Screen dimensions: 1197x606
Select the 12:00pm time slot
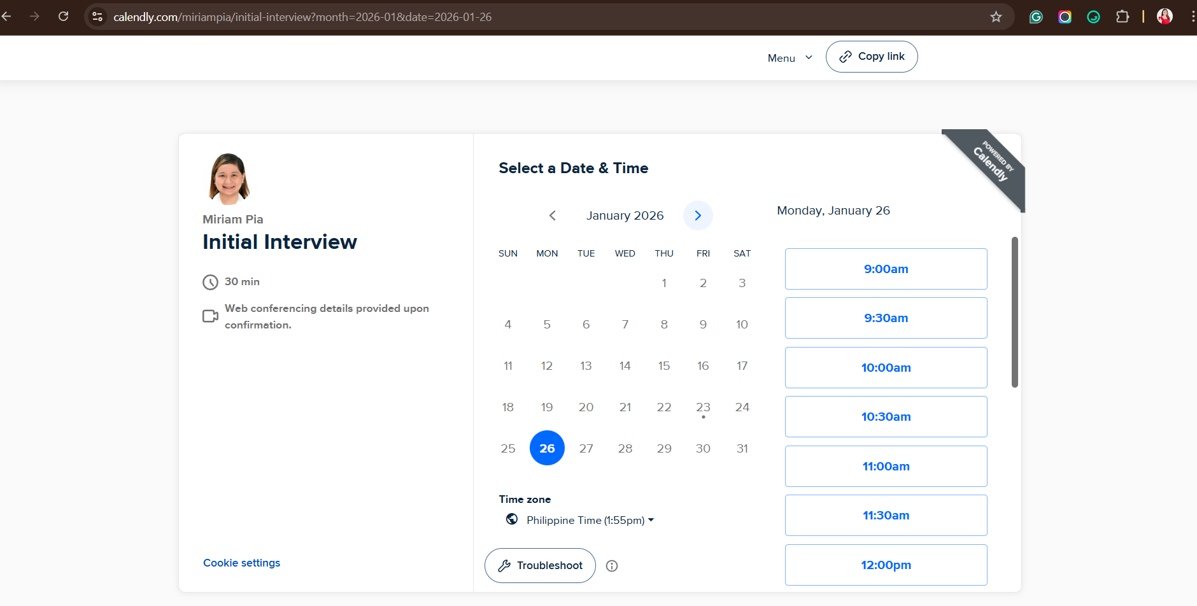tap(886, 565)
